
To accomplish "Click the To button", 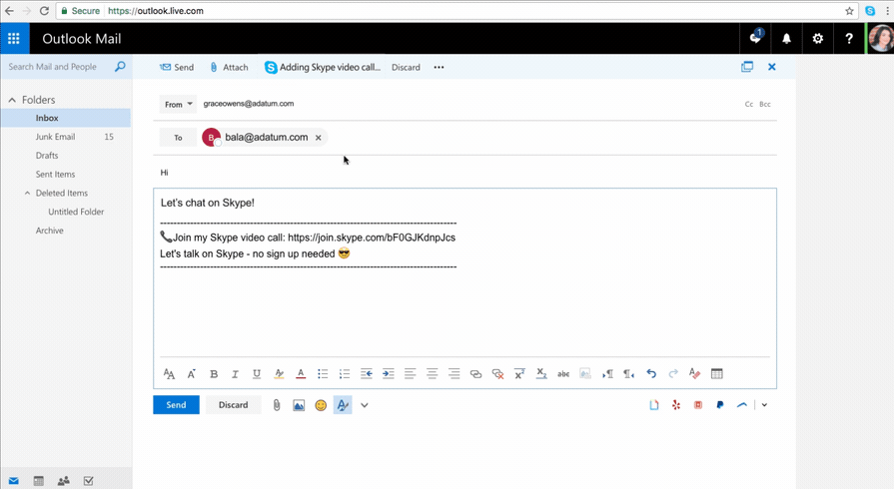I will pos(178,138).
